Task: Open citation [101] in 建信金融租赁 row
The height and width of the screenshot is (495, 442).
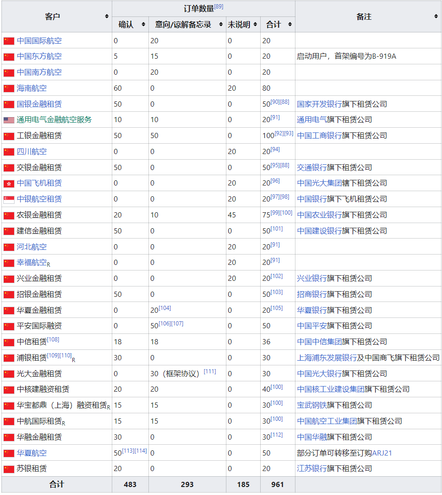Action: pyautogui.click(x=277, y=229)
